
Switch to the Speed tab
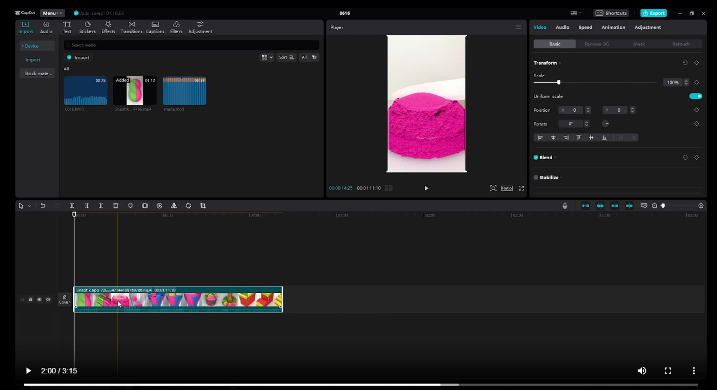click(x=585, y=27)
